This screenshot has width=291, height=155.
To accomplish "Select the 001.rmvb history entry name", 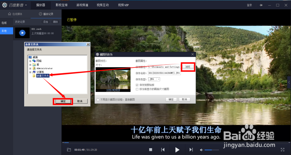I will 36,29.
